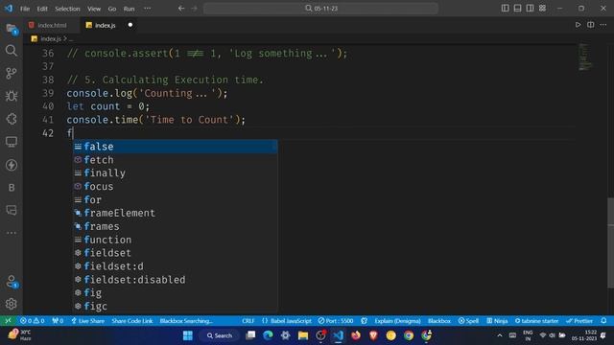Select the 'fetch' suggestion
614x345 pixels.
[176, 160]
